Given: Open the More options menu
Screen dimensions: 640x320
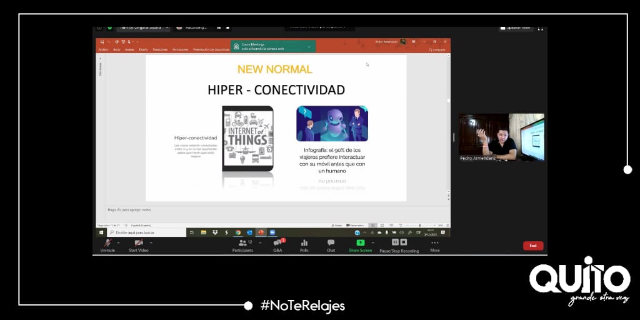Looking at the screenshot, I should pos(435,244).
